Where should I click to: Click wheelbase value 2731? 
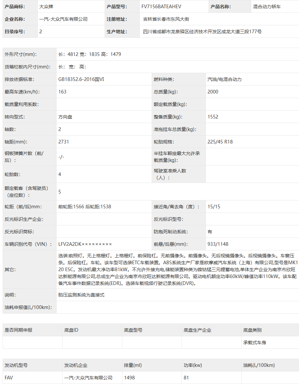tap(63, 142)
